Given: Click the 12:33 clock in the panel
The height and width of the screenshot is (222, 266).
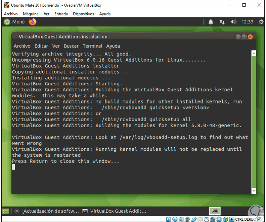Looking at the screenshot, I should [x=247, y=22].
